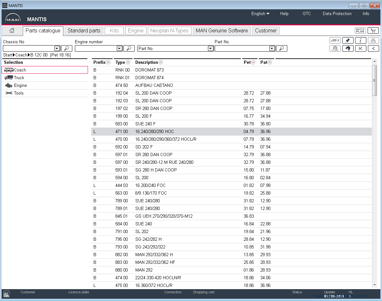Go back one level with < button

click(373, 48)
